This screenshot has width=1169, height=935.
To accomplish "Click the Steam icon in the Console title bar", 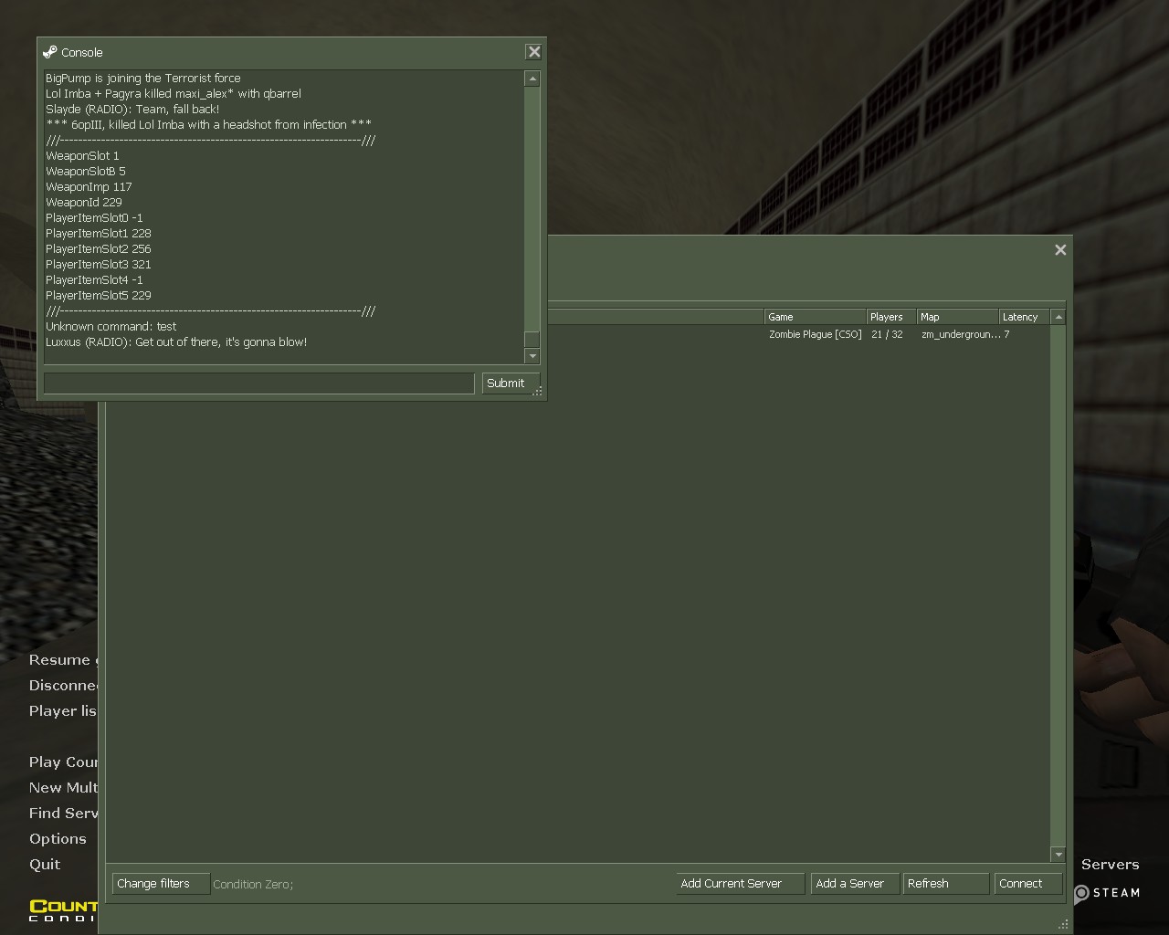I will [50, 52].
